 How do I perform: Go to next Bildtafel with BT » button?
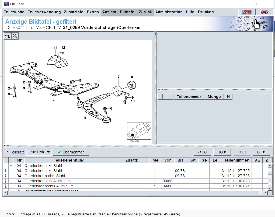[x=261, y=152]
